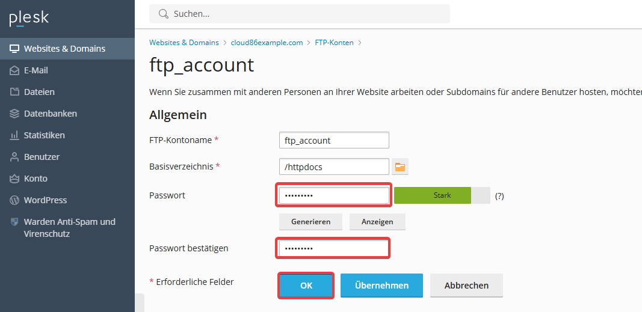Click the Übernehmen button
The height and width of the screenshot is (312, 642).
pyautogui.click(x=381, y=286)
